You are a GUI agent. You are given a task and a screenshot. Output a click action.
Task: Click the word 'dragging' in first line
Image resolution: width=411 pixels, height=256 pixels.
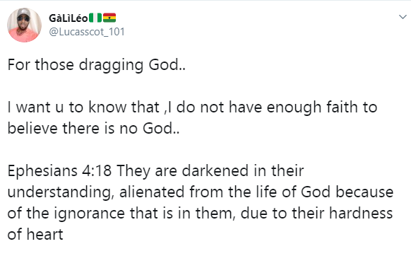111,65
